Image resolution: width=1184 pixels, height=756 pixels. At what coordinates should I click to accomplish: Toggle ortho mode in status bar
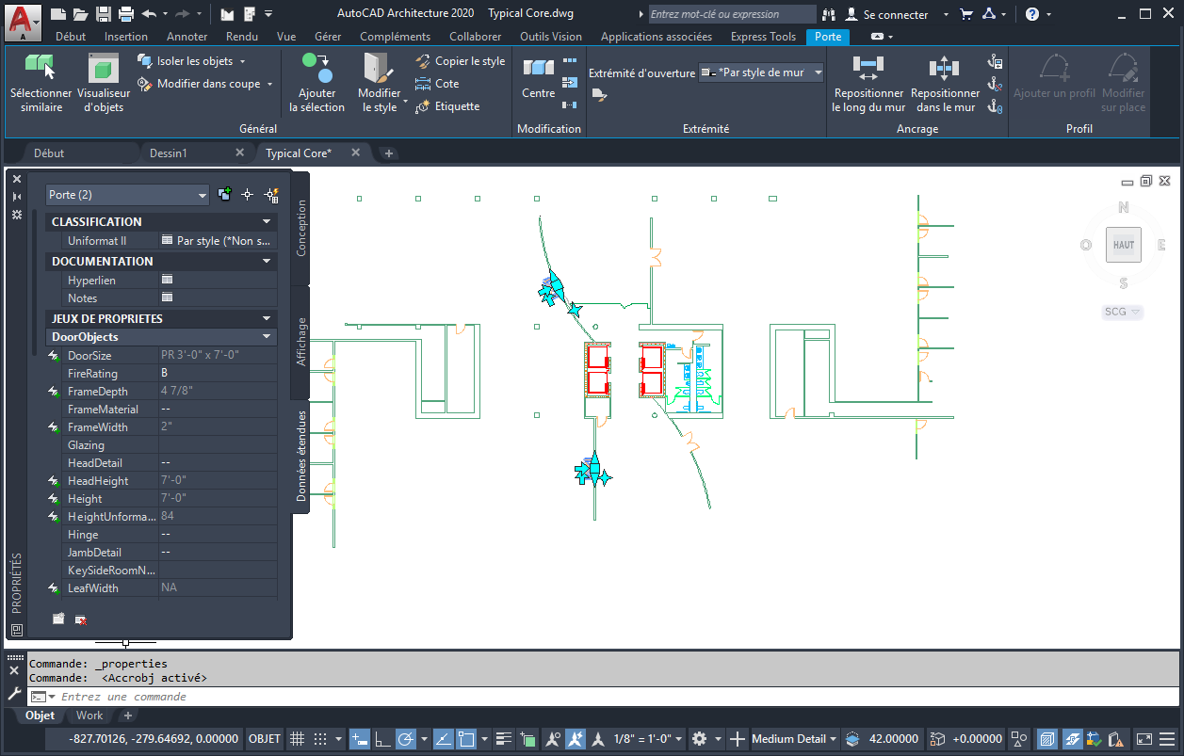[x=383, y=739]
